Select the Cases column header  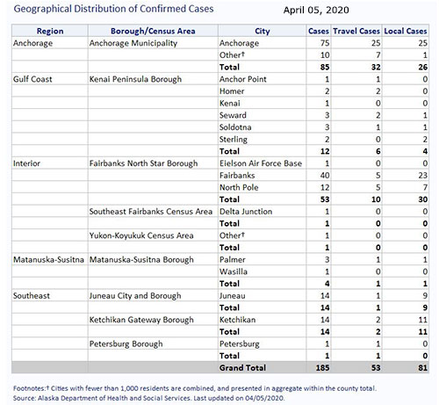tap(319, 31)
